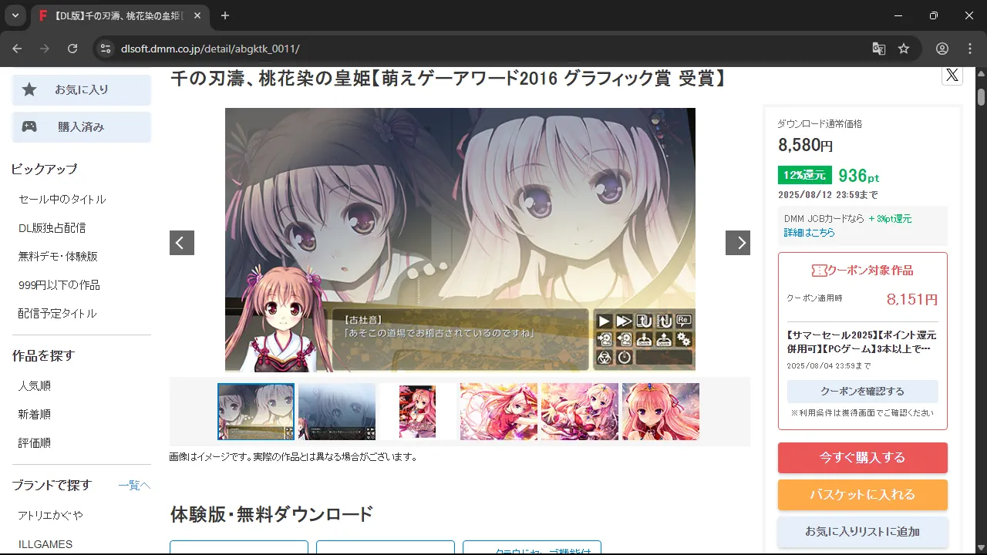The width and height of the screenshot is (987, 555).
Task: Select the fifth thumbnail image
Action: click(x=580, y=412)
